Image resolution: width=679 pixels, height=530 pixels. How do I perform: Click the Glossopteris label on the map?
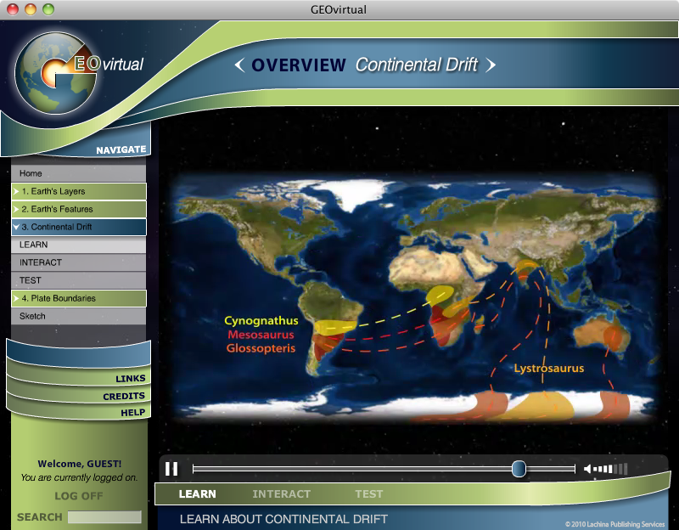pos(261,348)
